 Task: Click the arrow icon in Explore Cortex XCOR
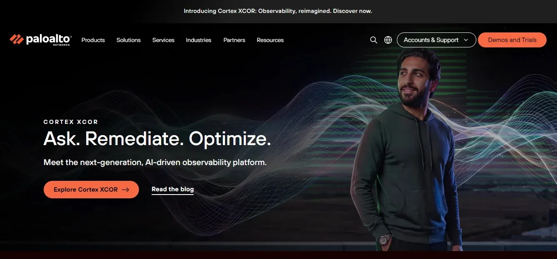tap(125, 190)
